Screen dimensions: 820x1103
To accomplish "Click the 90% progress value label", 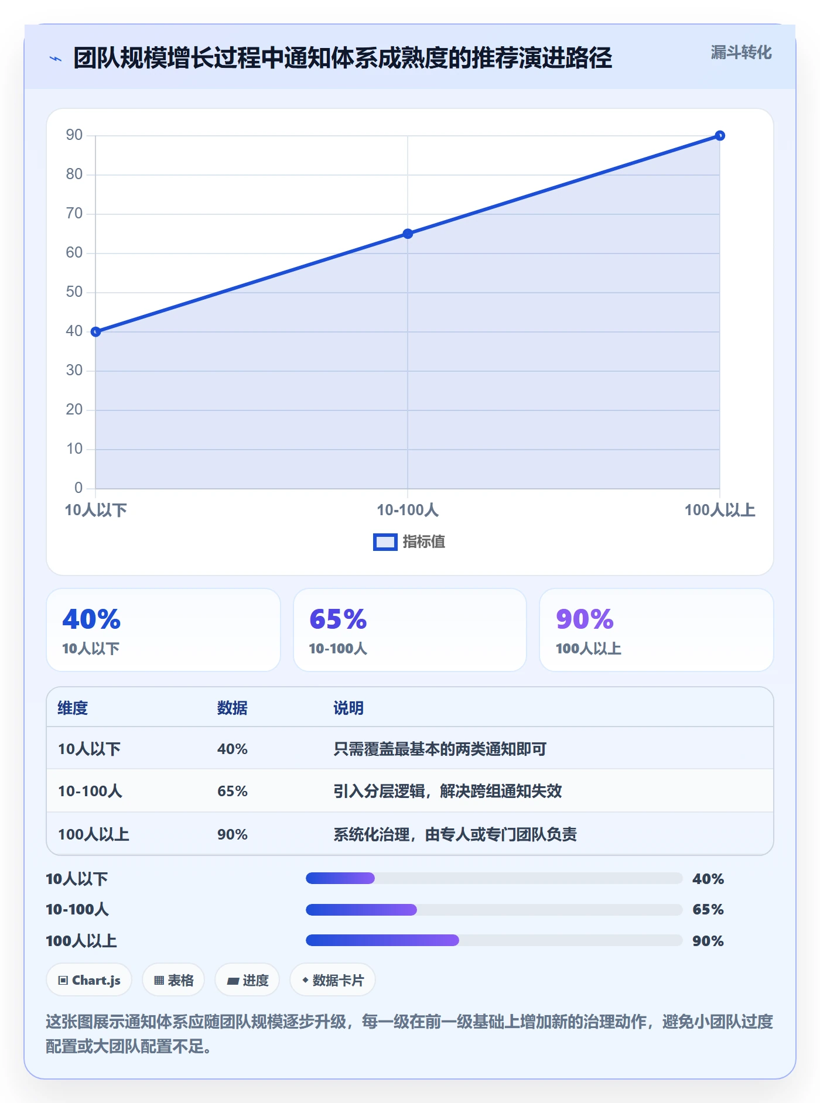I will click(708, 941).
